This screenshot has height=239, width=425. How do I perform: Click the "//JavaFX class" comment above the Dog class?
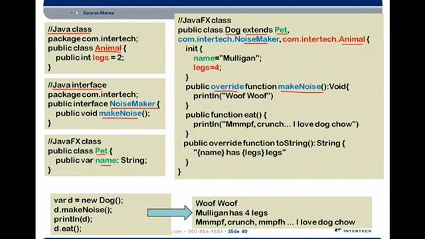pyautogui.click(x=205, y=21)
